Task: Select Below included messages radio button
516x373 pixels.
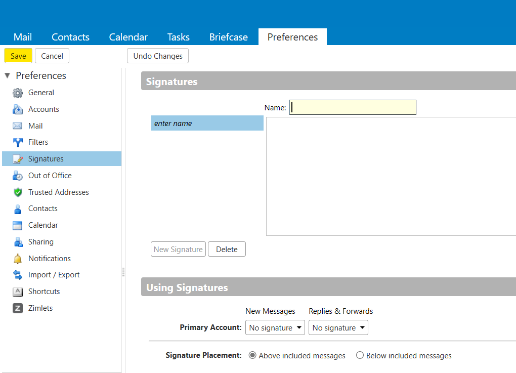Action: pos(360,355)
